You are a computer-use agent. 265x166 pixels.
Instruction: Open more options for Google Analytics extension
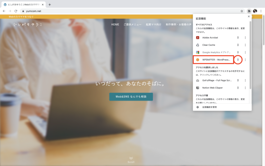[x=245, y=52]
